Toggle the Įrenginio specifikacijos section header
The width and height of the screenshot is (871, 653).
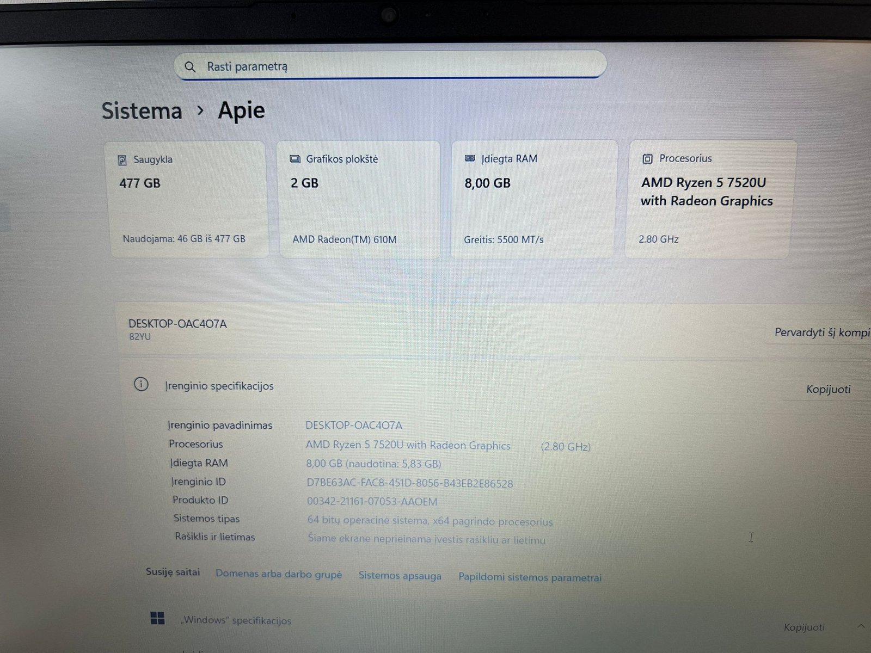[219, 386]
